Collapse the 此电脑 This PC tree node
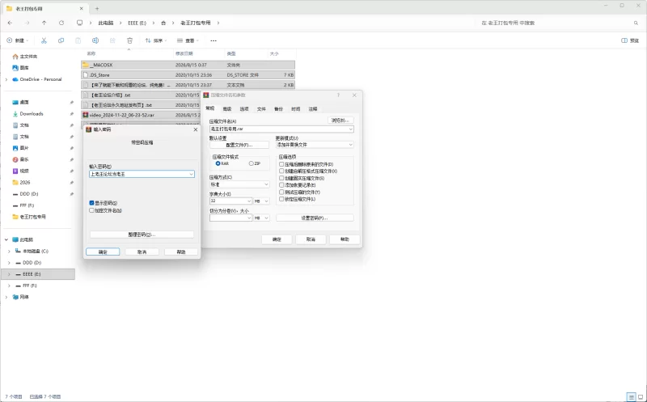The image size is (647, 402). (x=6, y=239)
